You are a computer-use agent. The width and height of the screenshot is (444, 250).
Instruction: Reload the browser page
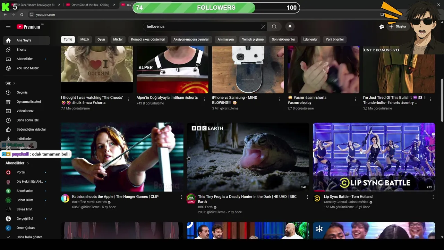(22, 15)
